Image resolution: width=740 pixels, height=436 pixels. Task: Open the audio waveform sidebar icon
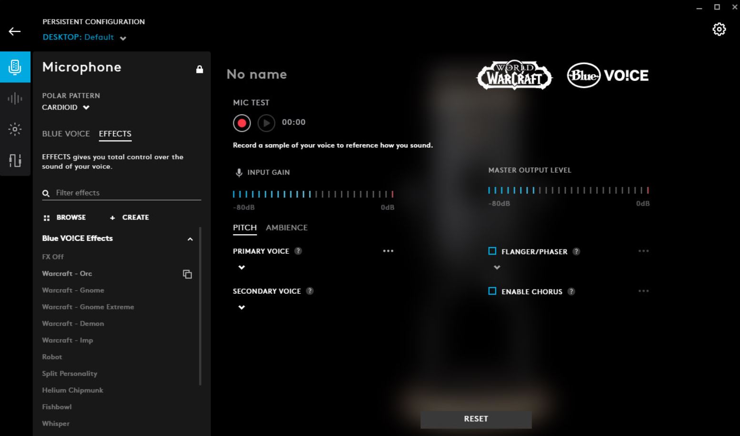(x=15, y=99)
